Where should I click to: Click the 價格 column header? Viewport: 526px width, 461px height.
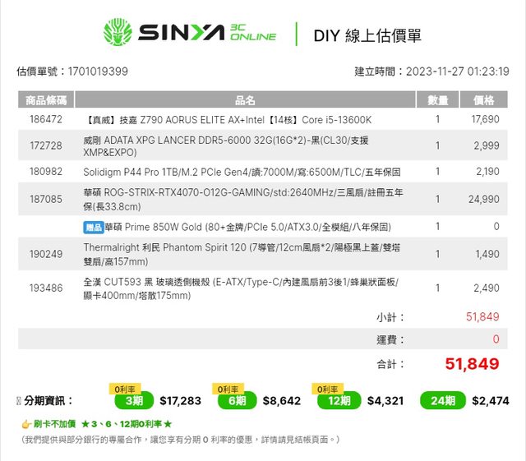[x=483, y=100]
